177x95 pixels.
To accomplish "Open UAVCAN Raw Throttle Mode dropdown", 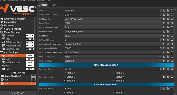I will pos(113,44).
